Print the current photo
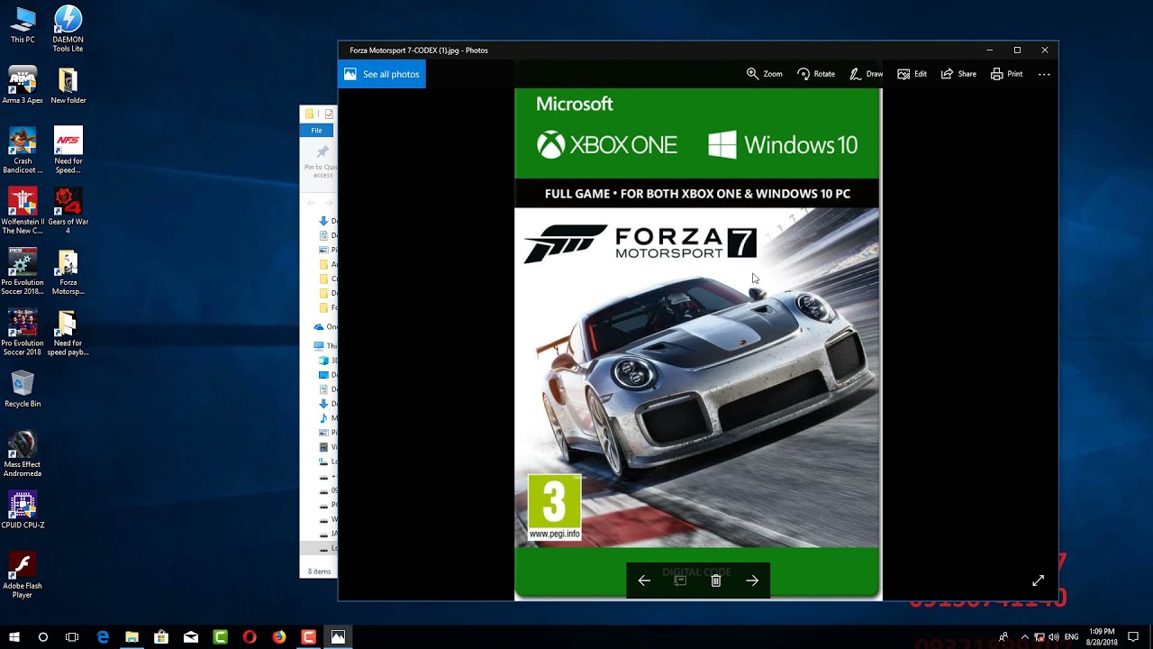This screenshot has width=1153, height=649. pyautogui.click(x=1007, y=74)
